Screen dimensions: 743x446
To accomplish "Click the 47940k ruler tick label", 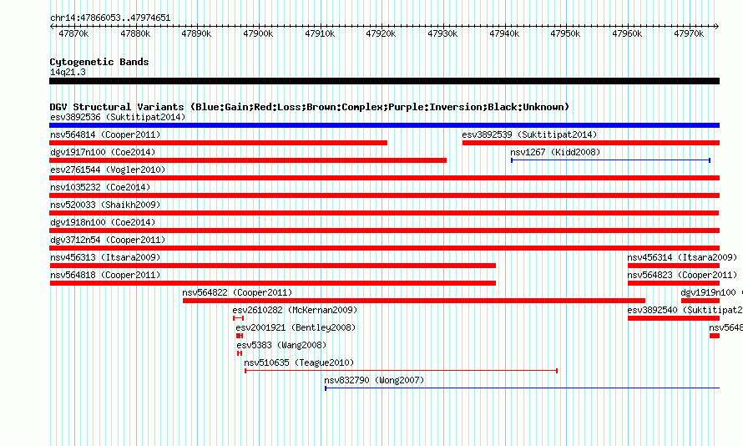I will coord(504,34).
